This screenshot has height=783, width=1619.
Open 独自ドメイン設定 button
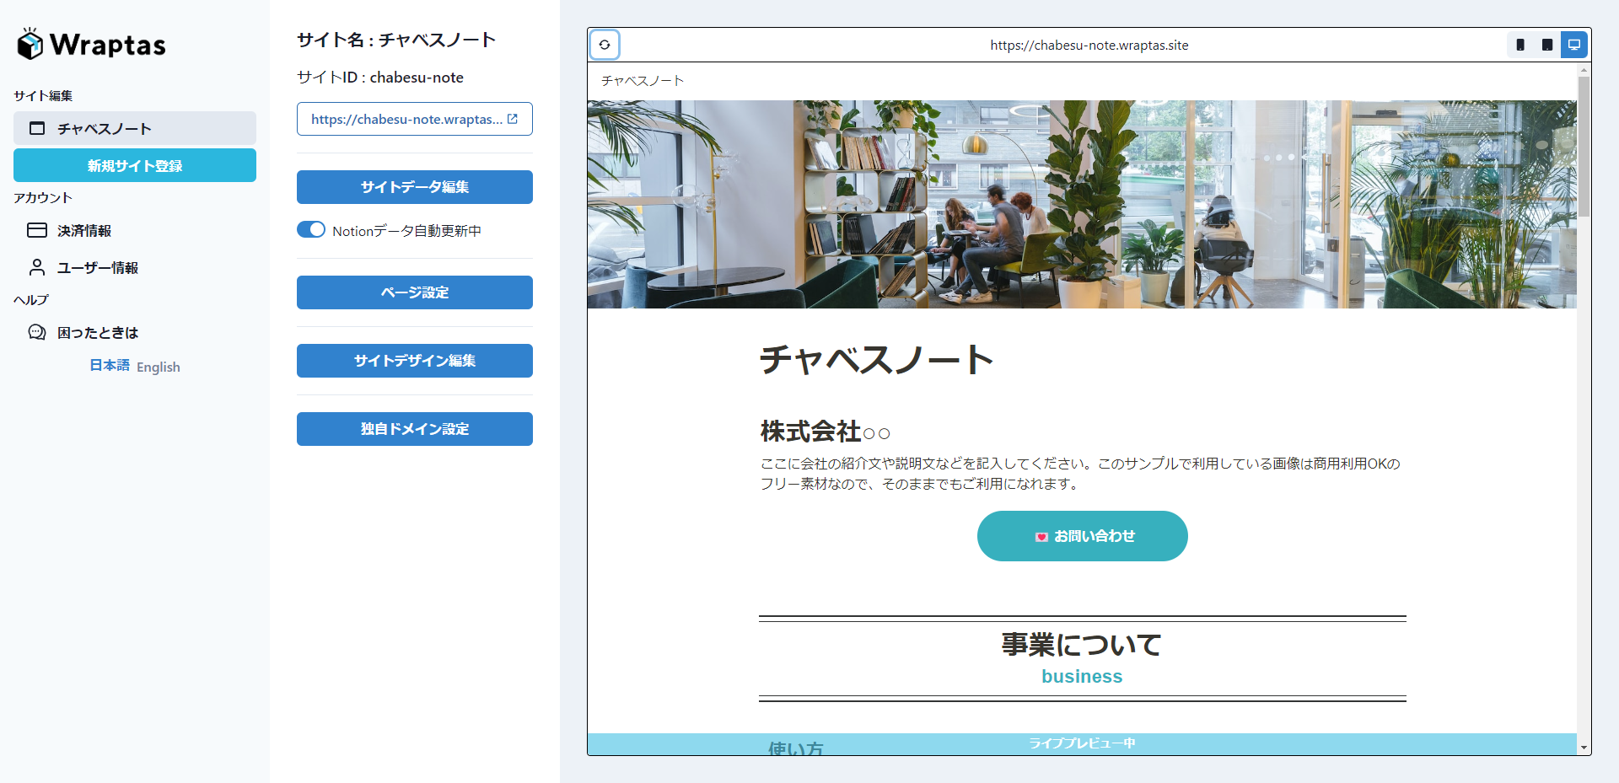point(415,429)
